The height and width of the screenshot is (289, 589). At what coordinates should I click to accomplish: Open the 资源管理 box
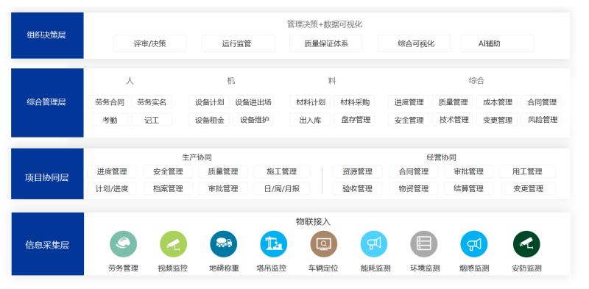(358, 171)
